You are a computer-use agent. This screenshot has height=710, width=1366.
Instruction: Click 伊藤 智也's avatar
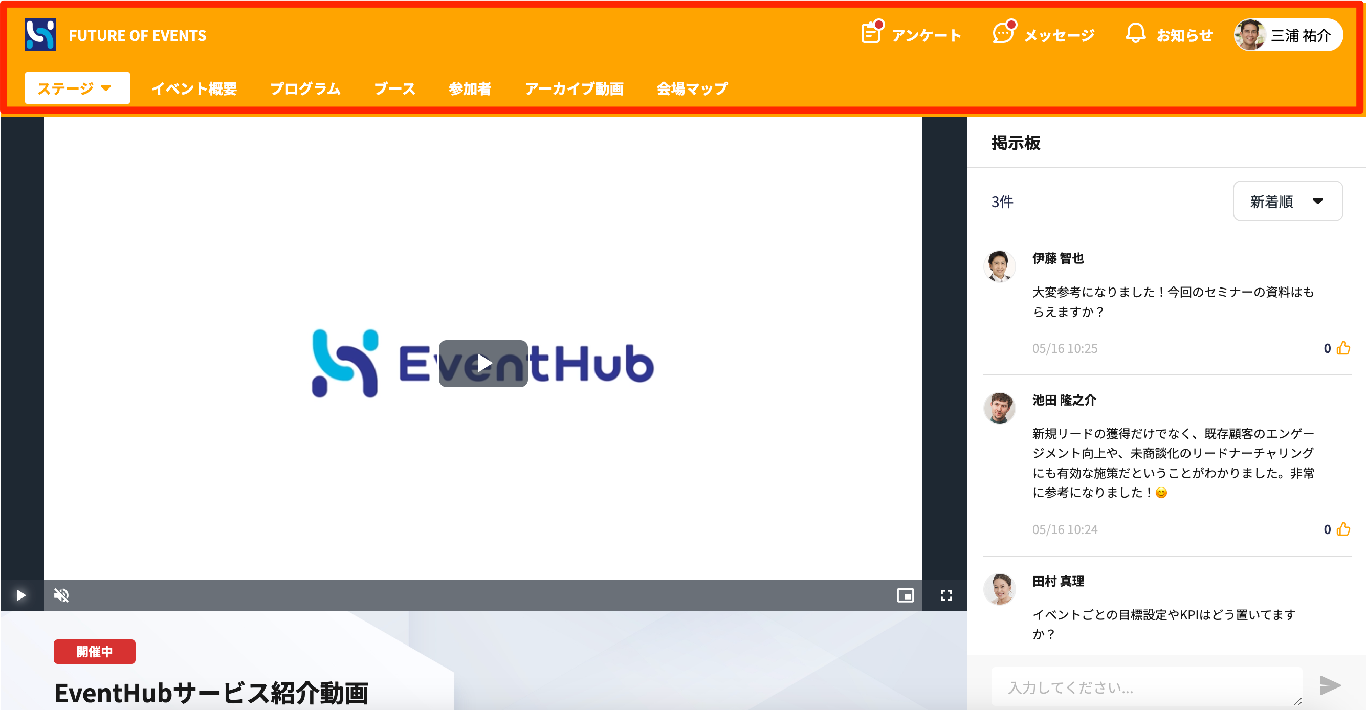point(1000,265)
